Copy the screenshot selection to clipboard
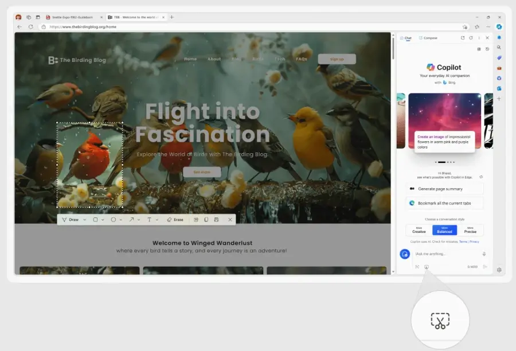 [x=206, y=220]
